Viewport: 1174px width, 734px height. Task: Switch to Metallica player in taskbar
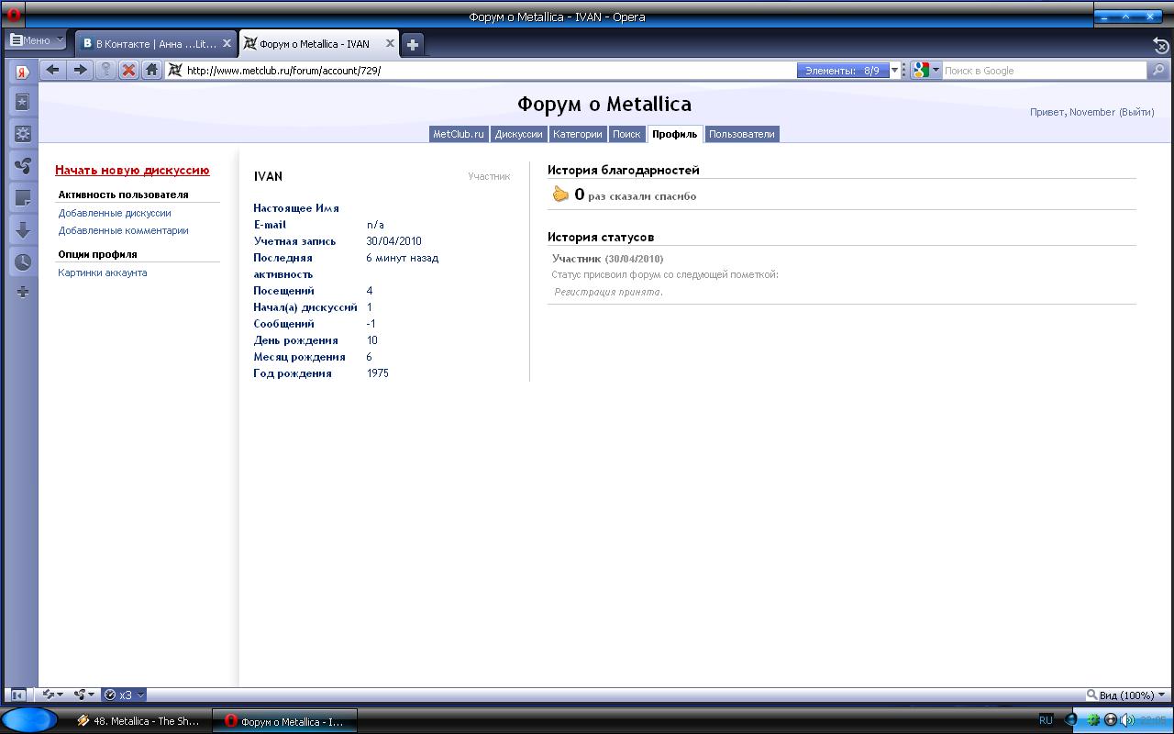pyautogui.click(x=139, y=721)
